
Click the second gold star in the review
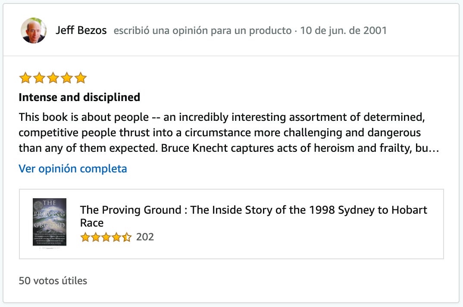click(x=39, y=78)
